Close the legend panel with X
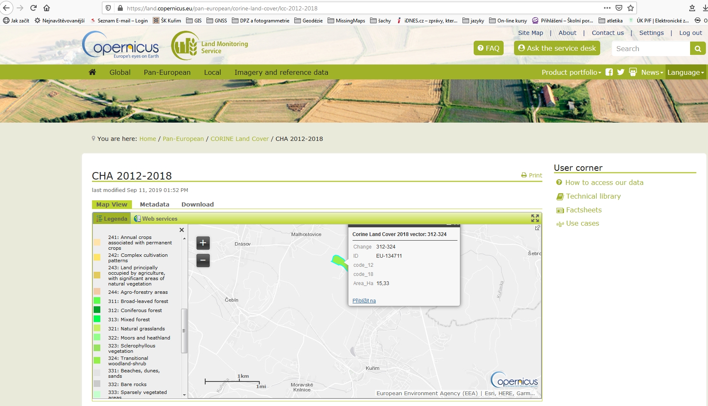The image size is (708, 406). pos(181,230)
